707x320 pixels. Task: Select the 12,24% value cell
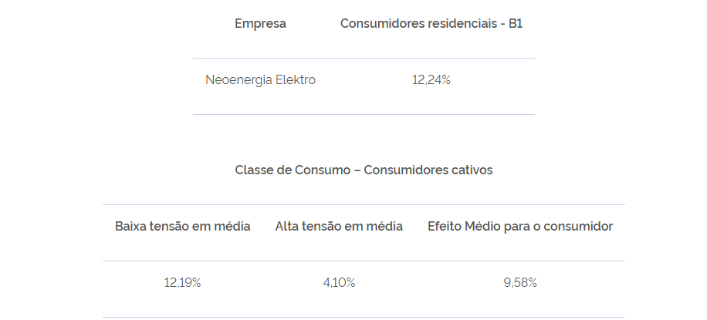click(x=431, y=79)
